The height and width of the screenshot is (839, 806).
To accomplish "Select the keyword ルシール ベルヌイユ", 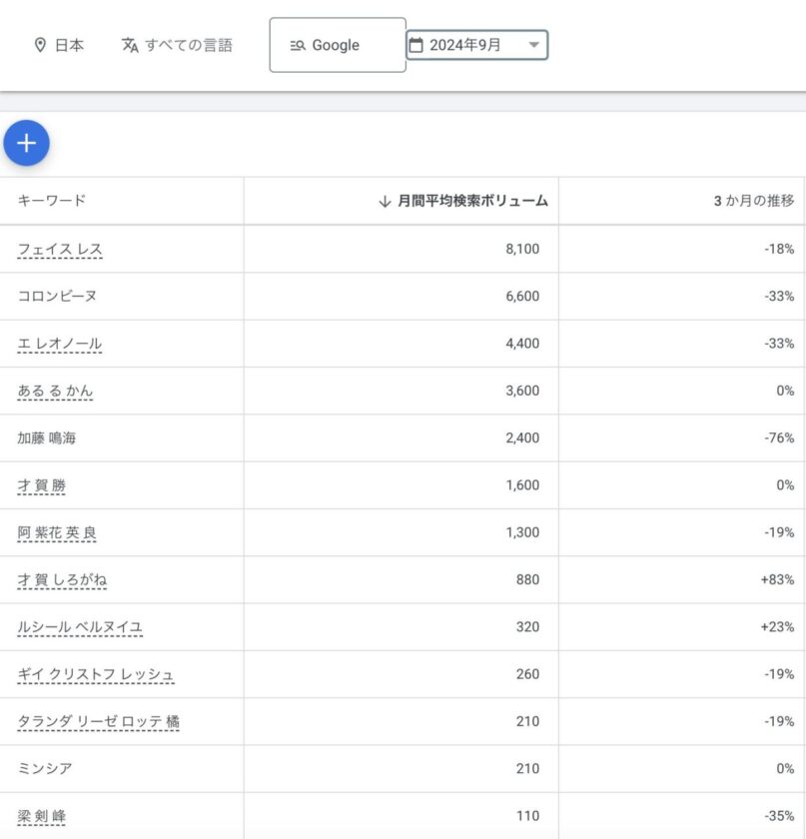I will (x=80, y=626).
